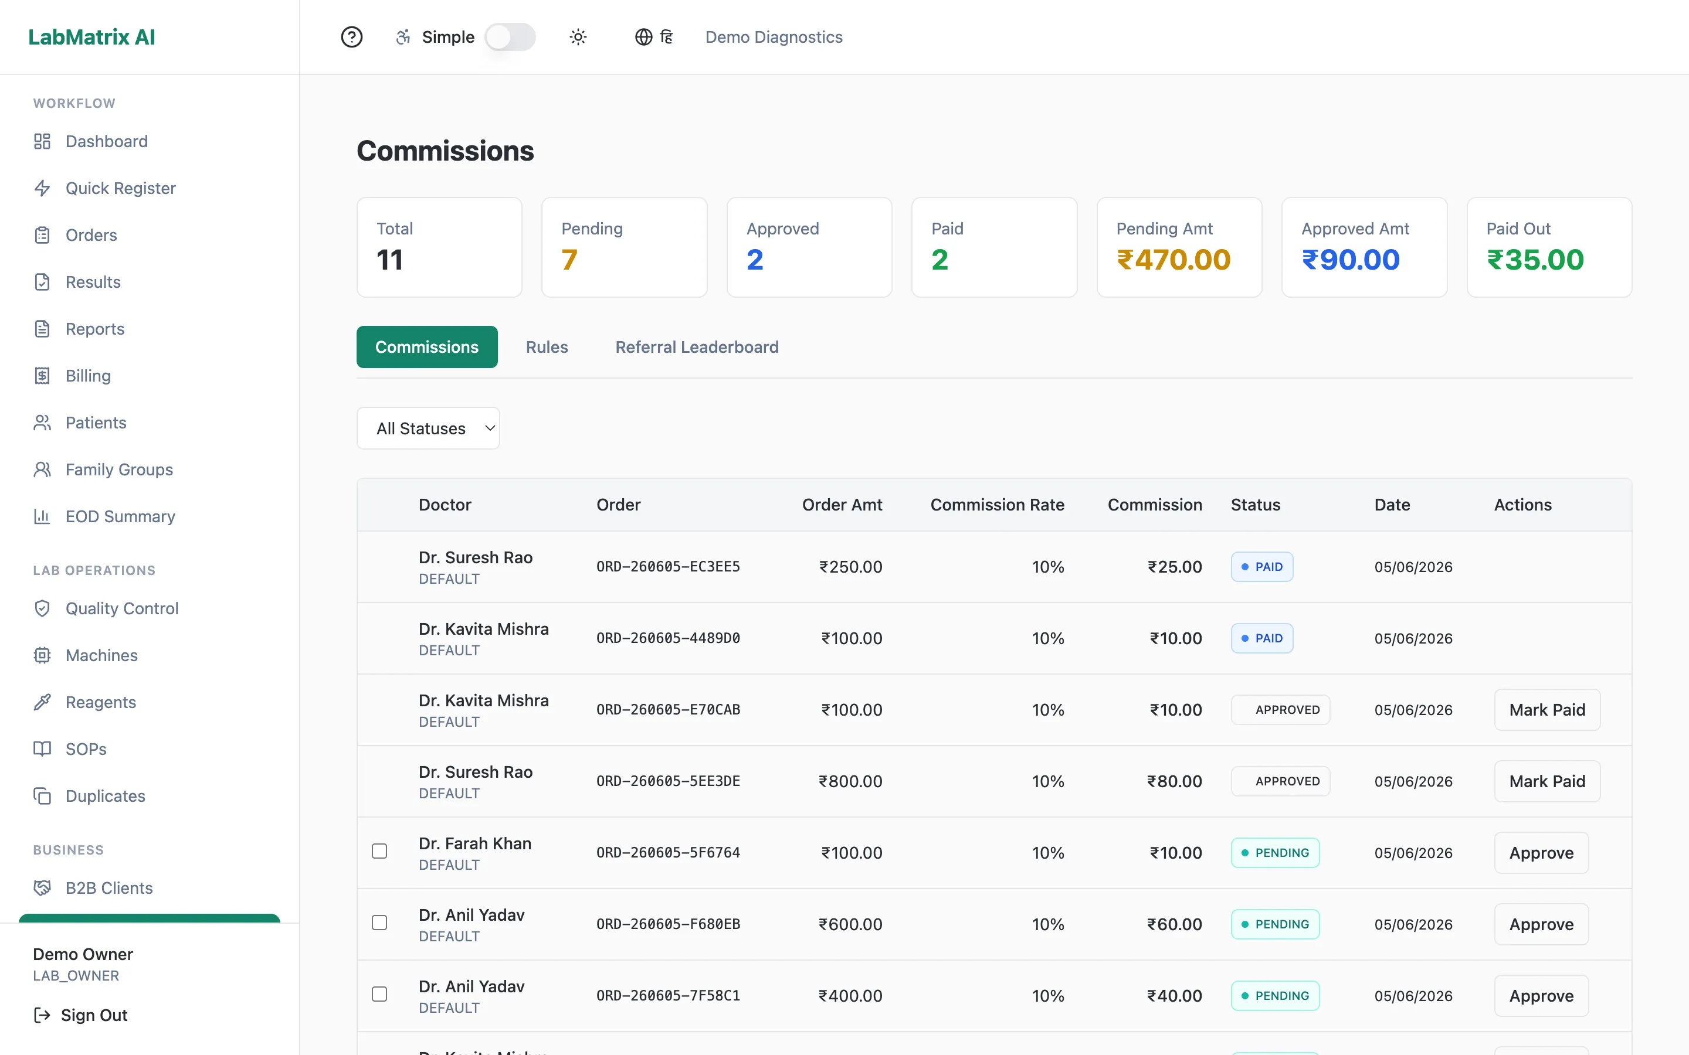1689x1055 pixels.
Task: Switch theme using the sun icon
Action: 578,37
